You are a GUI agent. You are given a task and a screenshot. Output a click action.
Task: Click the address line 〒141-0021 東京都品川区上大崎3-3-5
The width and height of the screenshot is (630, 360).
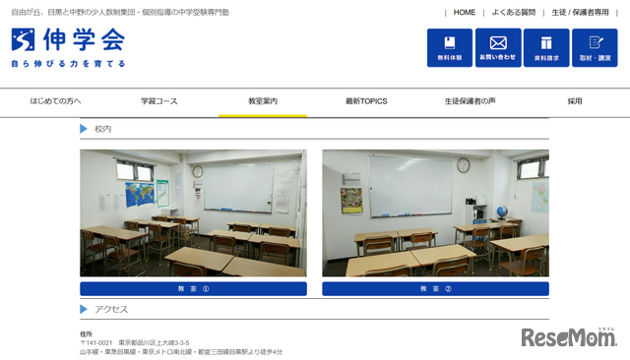coord(135,342)
